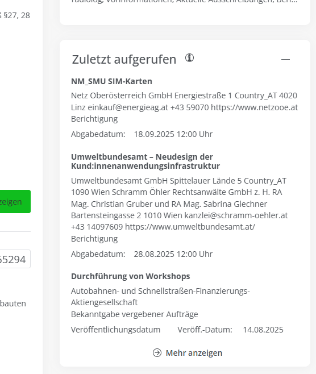Screen dimensions: 316x374
Task: Click the Mehr anzeigen arrow icon
Action: (x=157, y=353)
